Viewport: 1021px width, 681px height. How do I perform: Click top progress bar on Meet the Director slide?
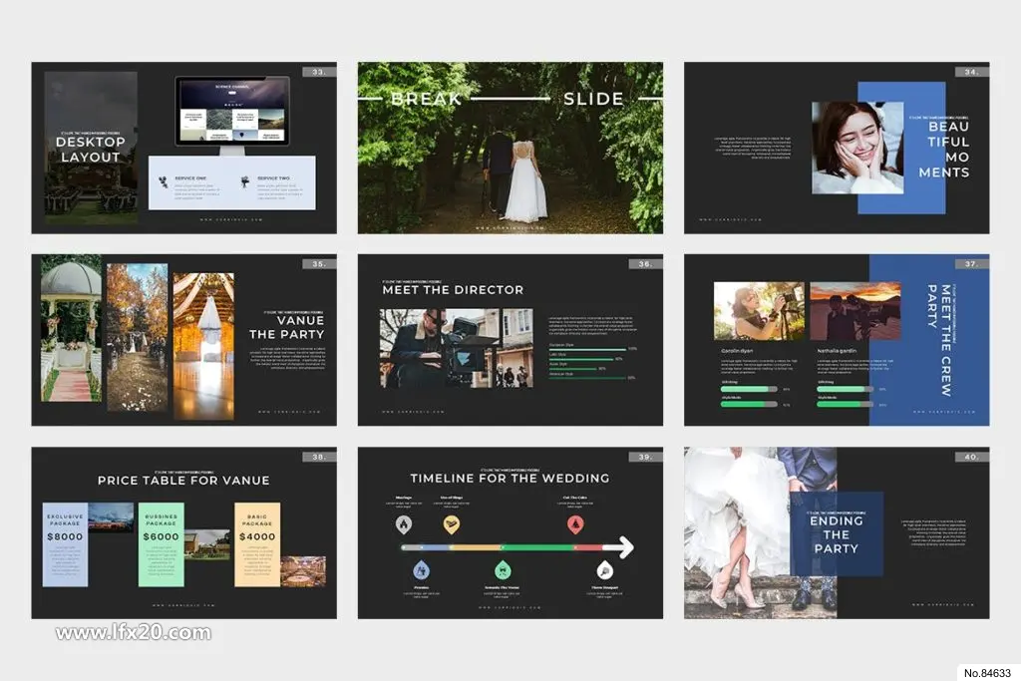coord(588,350)
